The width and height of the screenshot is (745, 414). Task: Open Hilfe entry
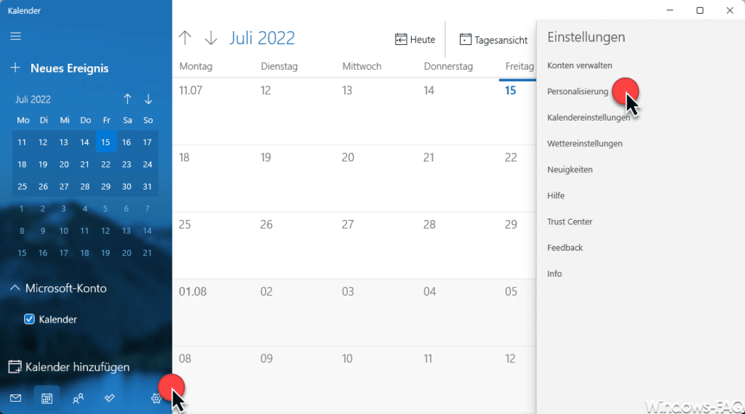pyautogui.click(x=555, y=195)
